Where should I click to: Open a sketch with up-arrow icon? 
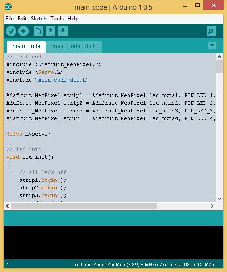pyautogui.click(x=50, y=31)
